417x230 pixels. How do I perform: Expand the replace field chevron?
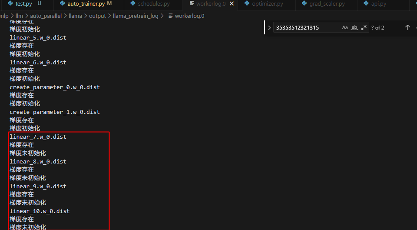(269, 28)
